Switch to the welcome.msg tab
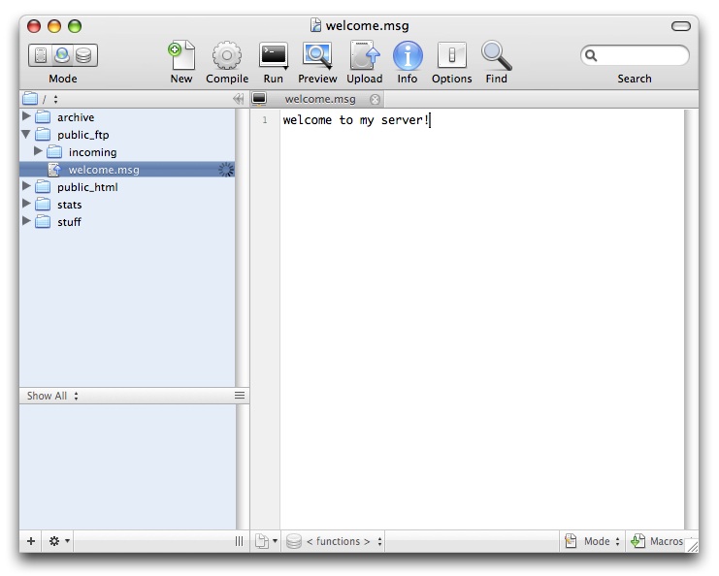Viewport: 719px width, 576px height. 320,99
